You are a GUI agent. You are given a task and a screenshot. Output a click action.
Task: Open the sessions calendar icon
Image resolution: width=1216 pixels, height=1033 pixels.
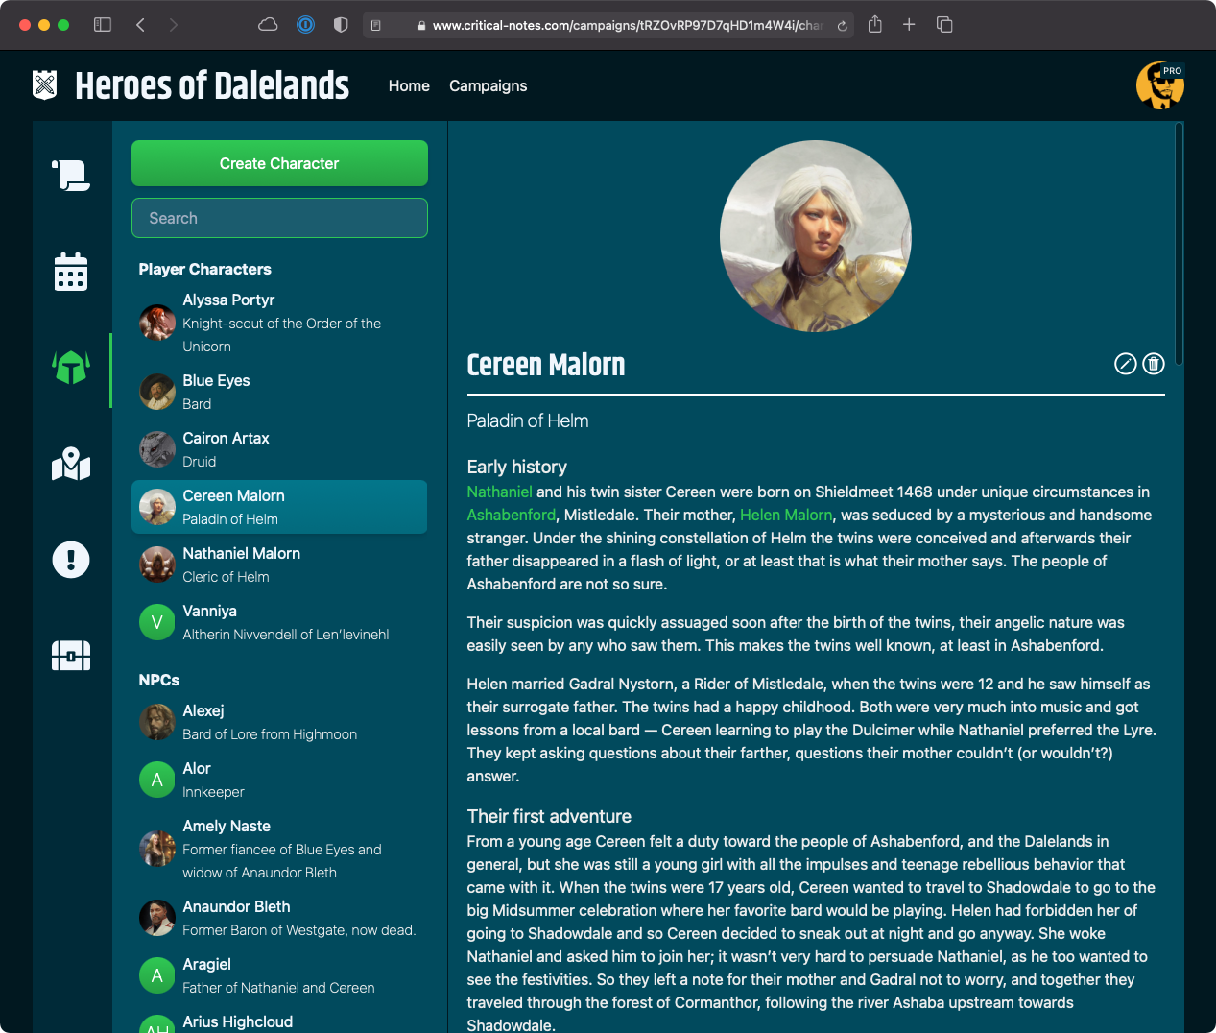[71, 271]
